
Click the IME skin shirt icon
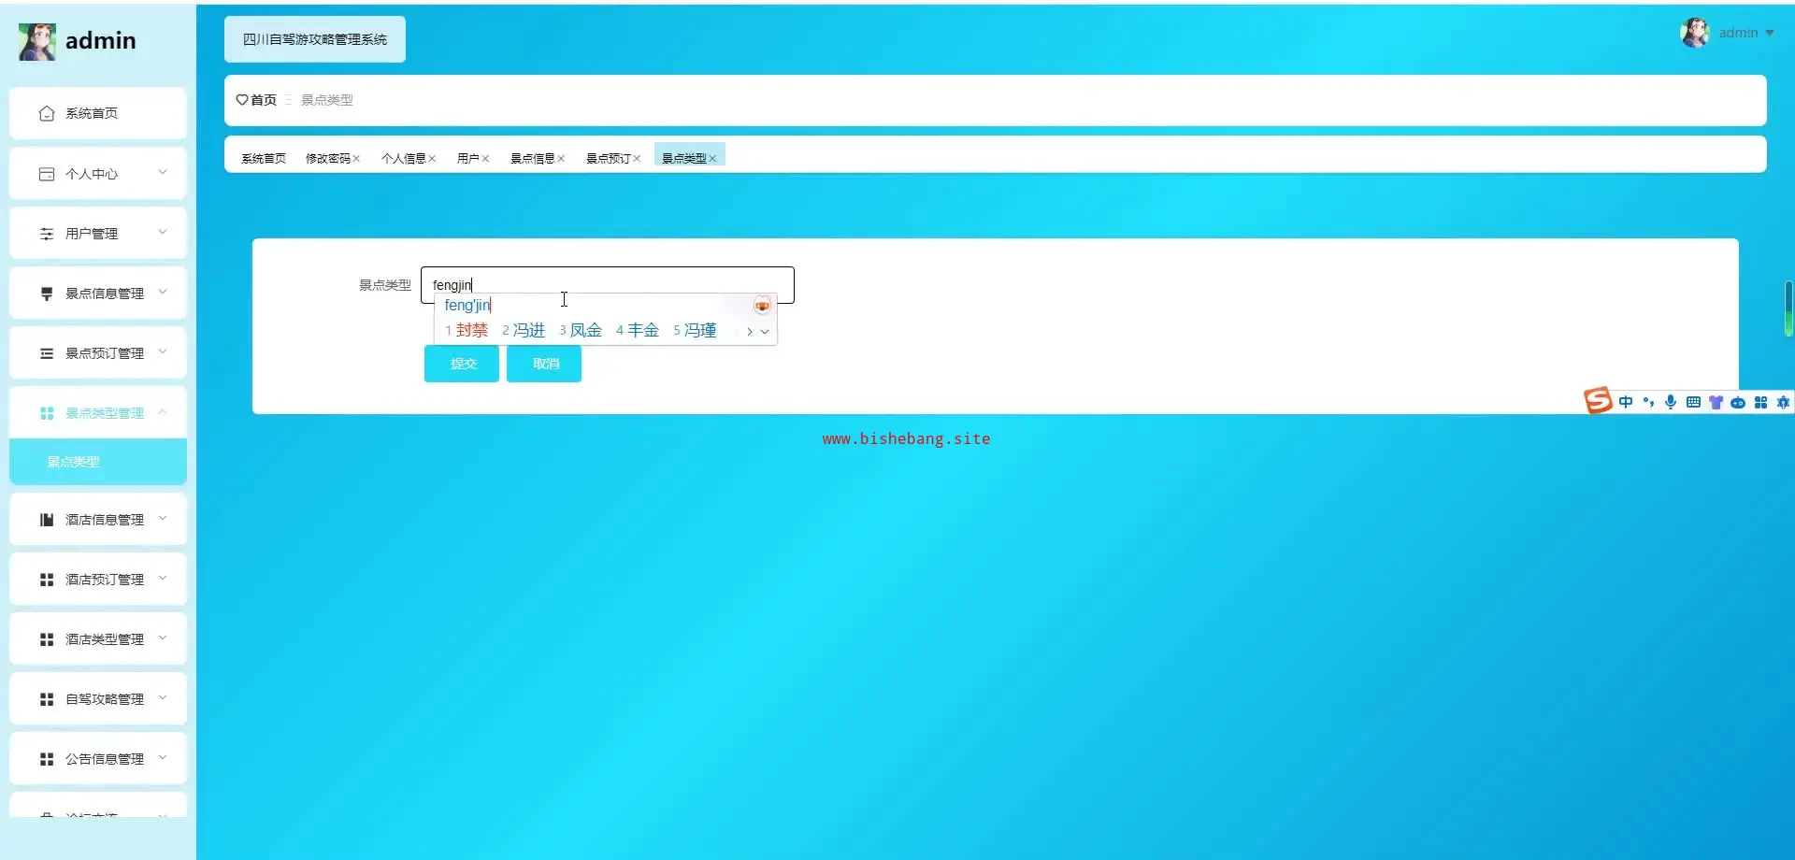(1716, 402)
